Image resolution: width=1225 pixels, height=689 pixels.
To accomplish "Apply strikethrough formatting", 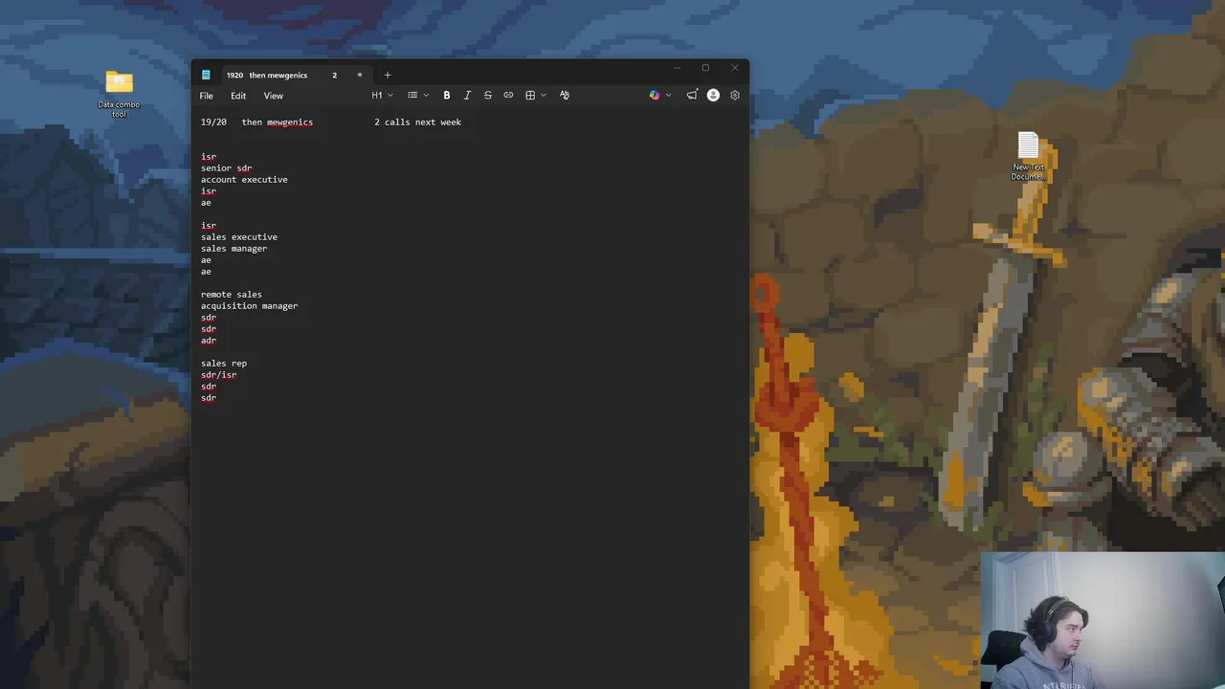I will tap(488, 96).
